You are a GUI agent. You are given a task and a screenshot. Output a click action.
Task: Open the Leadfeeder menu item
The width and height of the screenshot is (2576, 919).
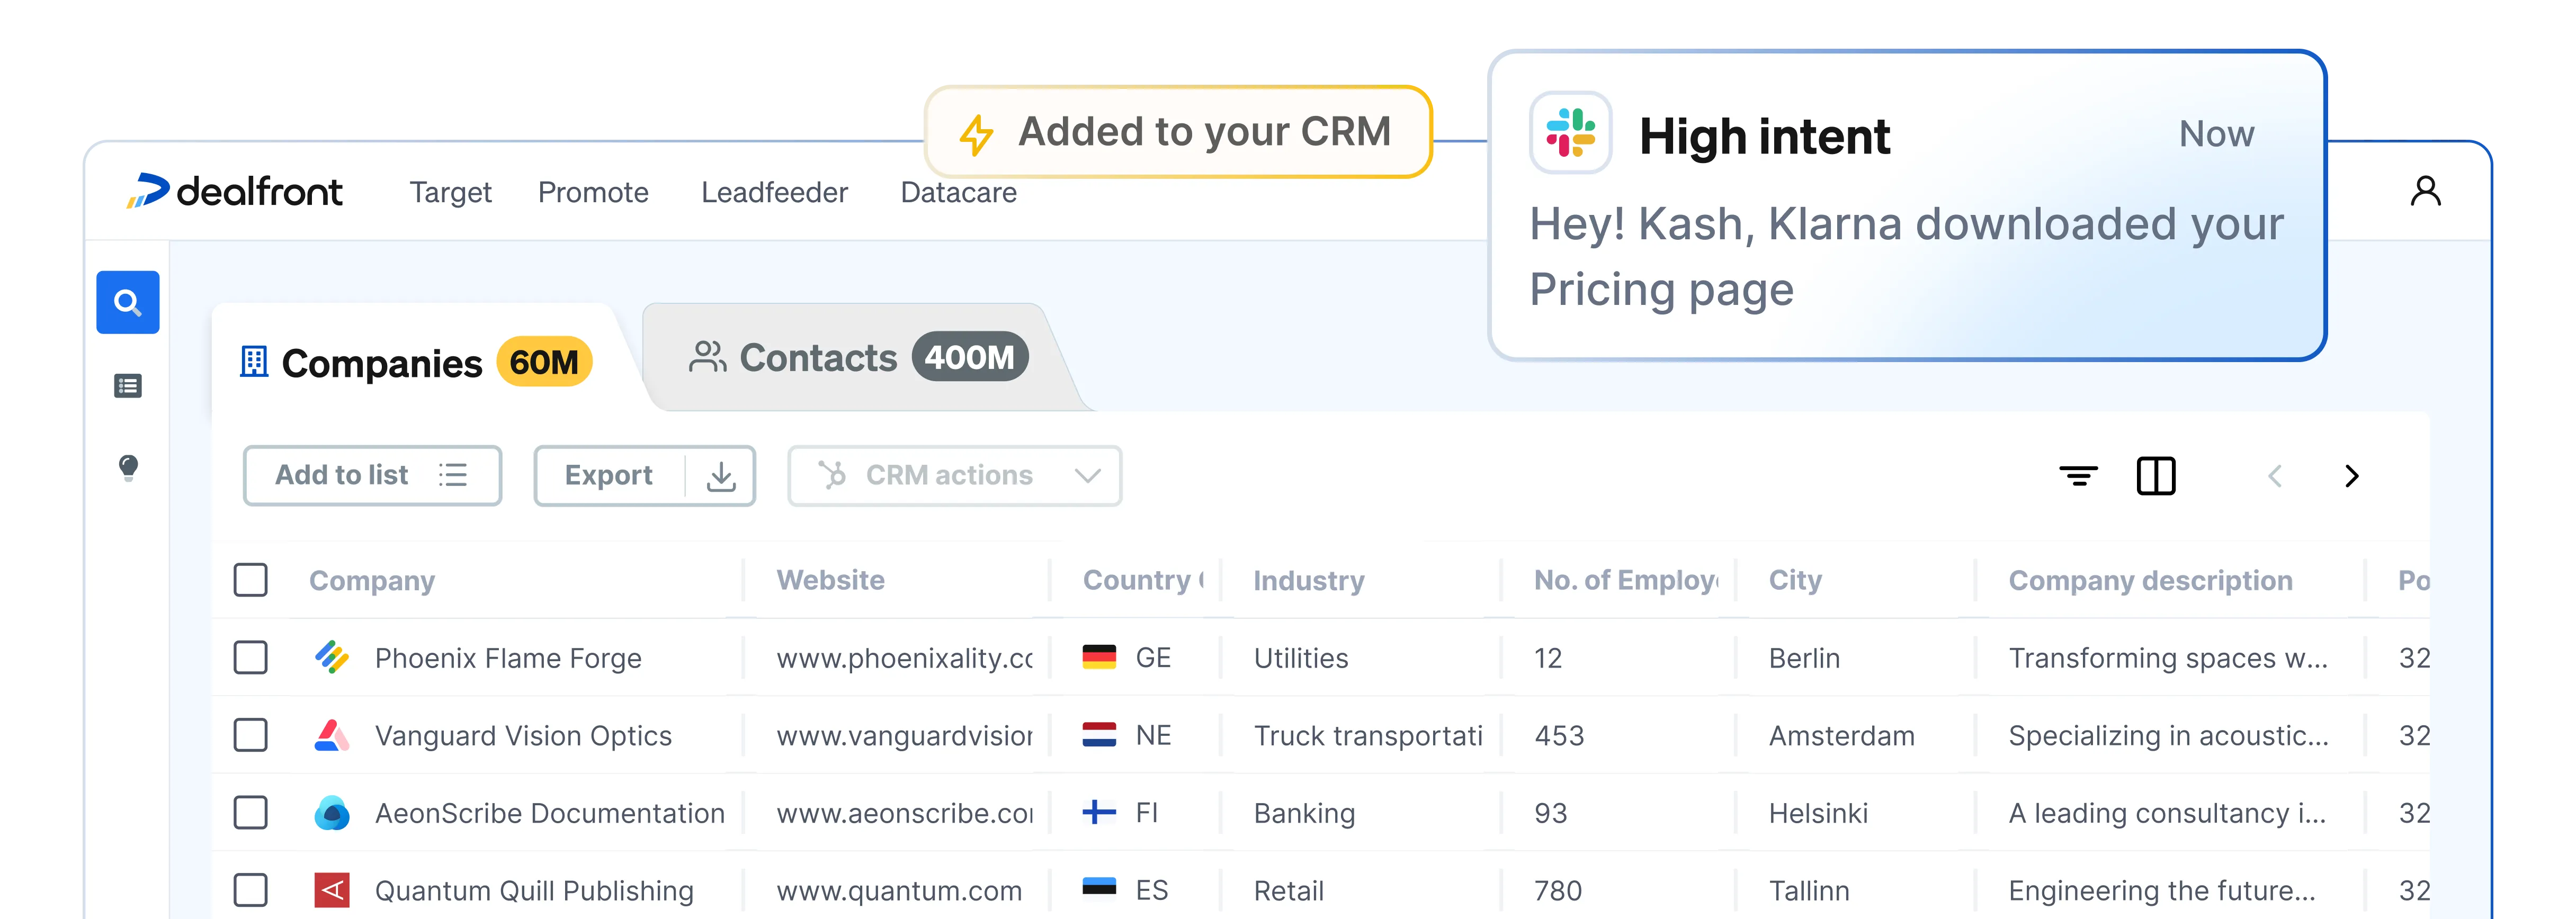(774, 192)
